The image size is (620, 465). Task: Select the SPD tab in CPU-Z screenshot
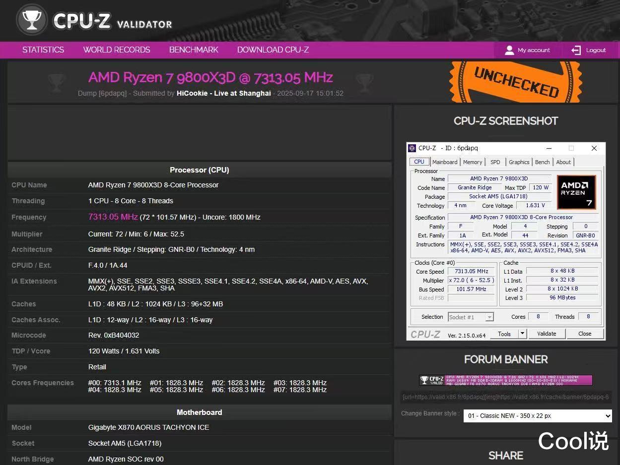pyautogui.click(x=495, y=162)
